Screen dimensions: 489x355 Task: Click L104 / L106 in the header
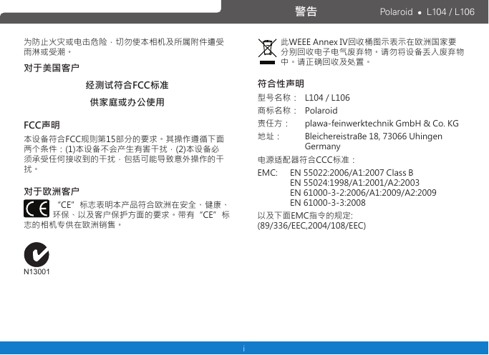tap(450, 12)
